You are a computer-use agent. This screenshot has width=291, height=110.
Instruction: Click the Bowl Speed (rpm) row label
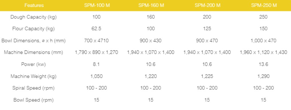pos(33,100)
